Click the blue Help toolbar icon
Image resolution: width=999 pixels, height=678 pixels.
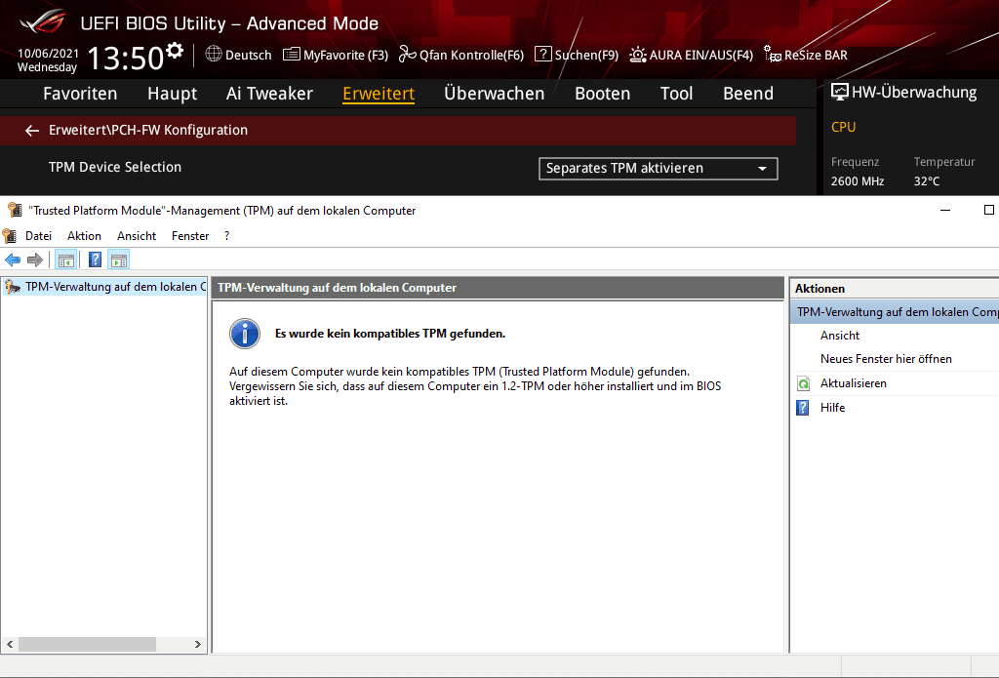point(95,260)
